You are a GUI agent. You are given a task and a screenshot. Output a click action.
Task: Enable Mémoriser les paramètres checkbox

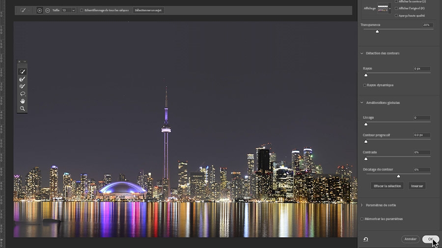(x=362, y=219)
